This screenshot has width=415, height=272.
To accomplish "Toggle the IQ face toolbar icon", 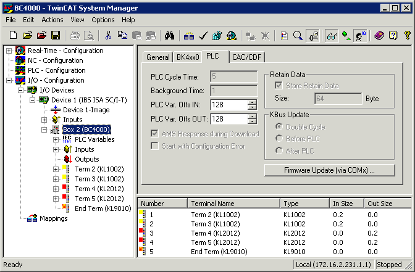I will (x=360, y=35).
